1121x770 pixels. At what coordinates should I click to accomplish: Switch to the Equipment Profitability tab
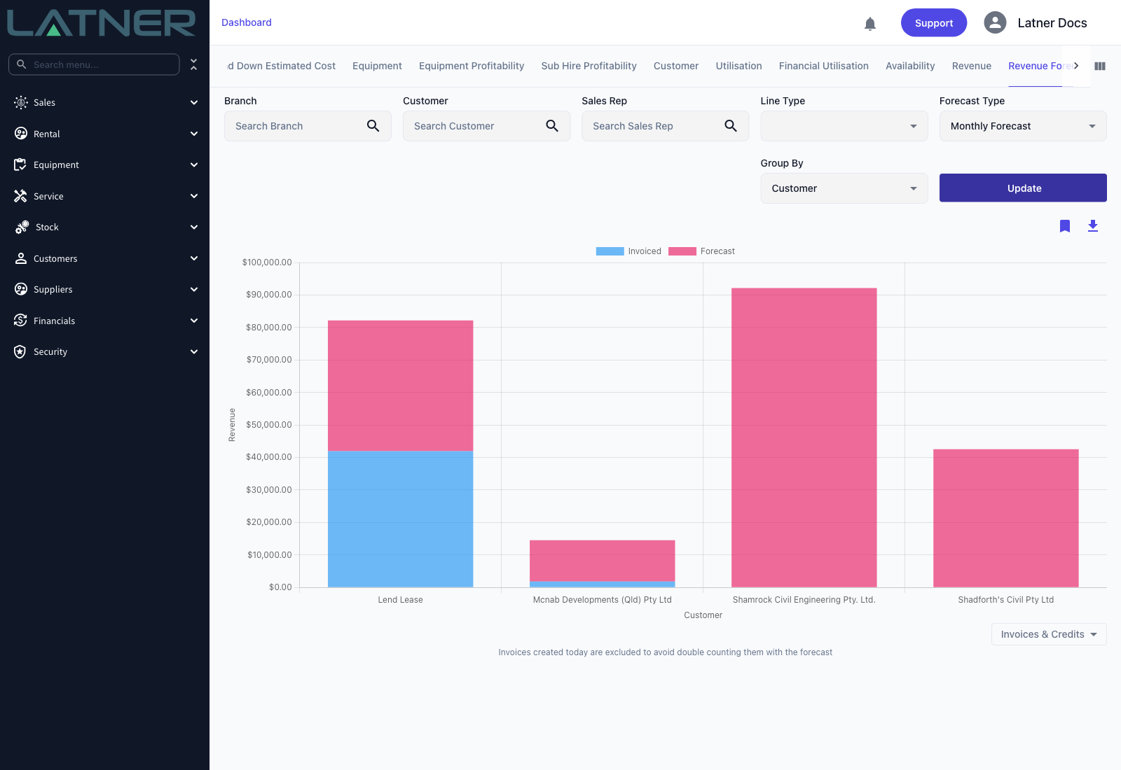point(472,66)
